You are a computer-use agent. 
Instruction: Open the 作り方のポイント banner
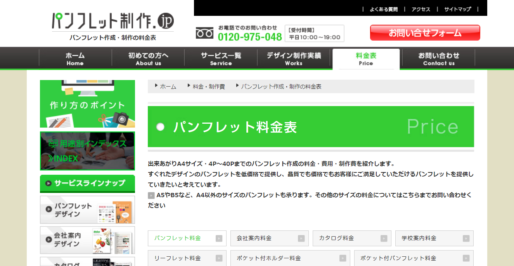pos(88,104)
